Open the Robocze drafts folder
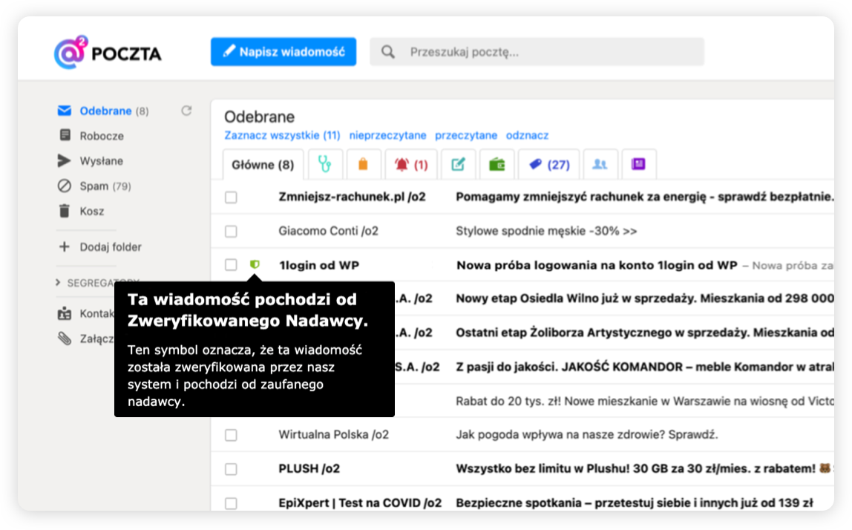Viewport: 852px width, 530px height. pyautogui.click(x=102, y=136)
